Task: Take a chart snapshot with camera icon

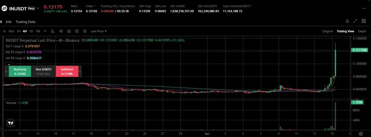Action: point(69,31)
